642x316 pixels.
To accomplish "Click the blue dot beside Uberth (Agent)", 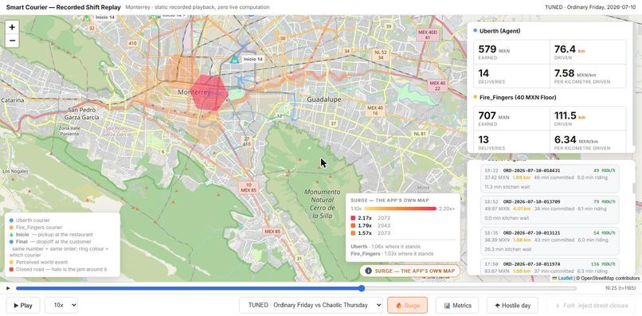I will click(475, 31).
